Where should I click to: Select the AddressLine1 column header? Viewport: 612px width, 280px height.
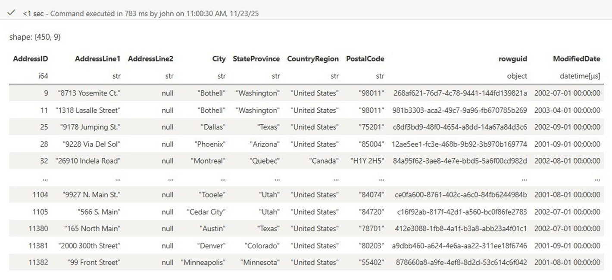coord(97,58)
